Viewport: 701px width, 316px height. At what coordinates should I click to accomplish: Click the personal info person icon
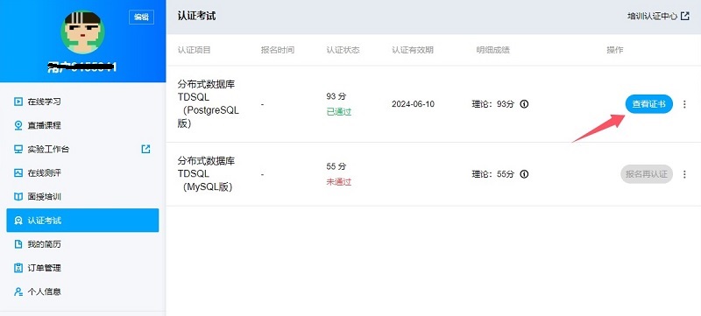pyautogui.click(x=18, y=291)
